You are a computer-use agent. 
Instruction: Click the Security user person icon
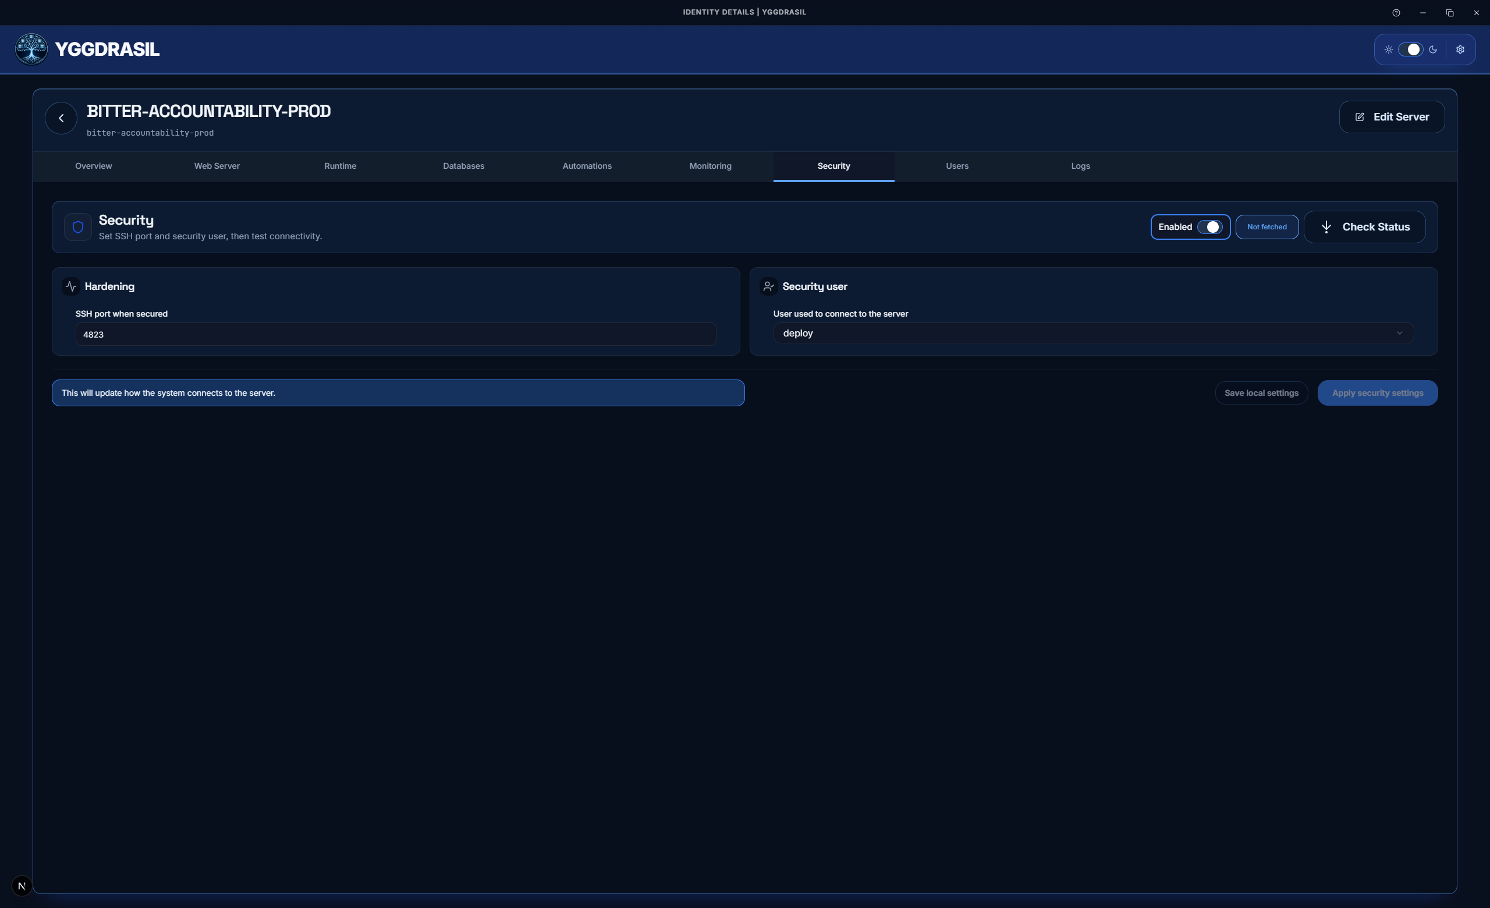[x=769, y=286]
